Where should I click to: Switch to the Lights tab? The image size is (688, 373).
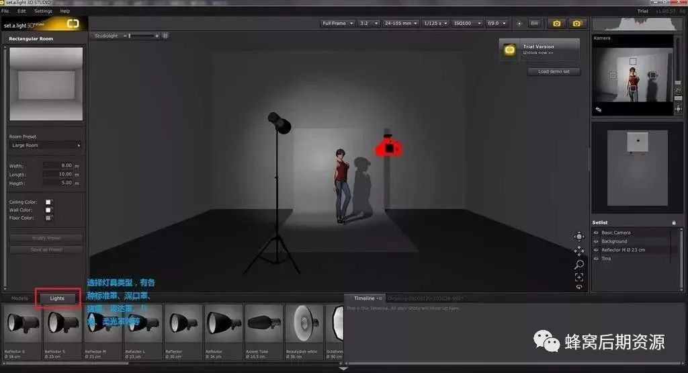point(57,298)
